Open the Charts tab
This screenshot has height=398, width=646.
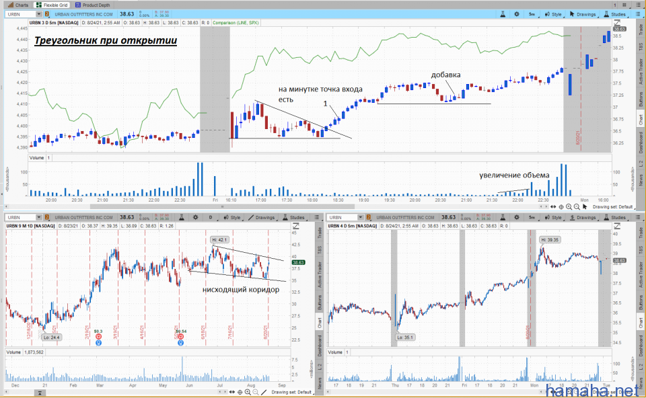tap(18, 4)
